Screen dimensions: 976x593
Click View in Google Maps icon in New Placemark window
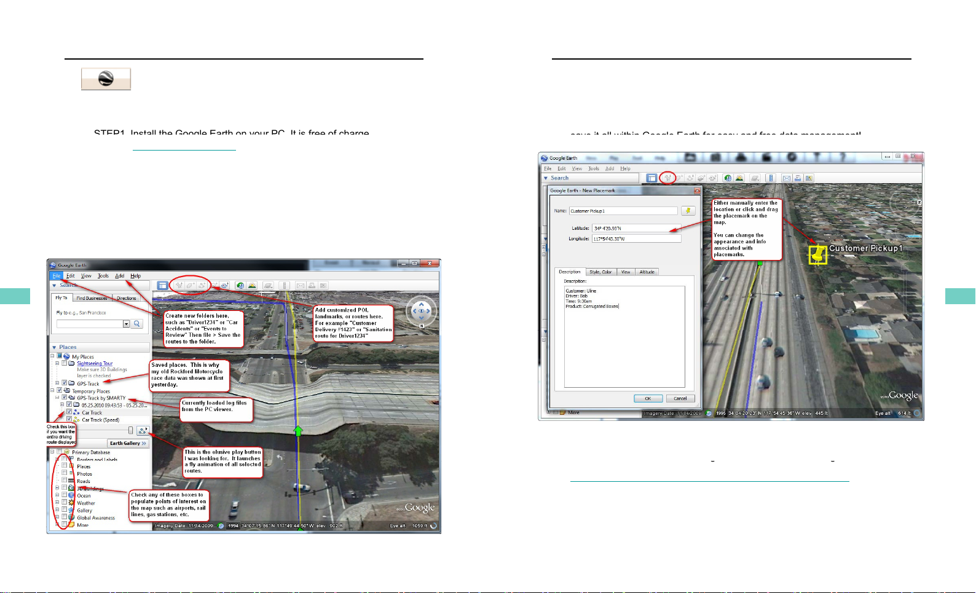pos(809,178)
